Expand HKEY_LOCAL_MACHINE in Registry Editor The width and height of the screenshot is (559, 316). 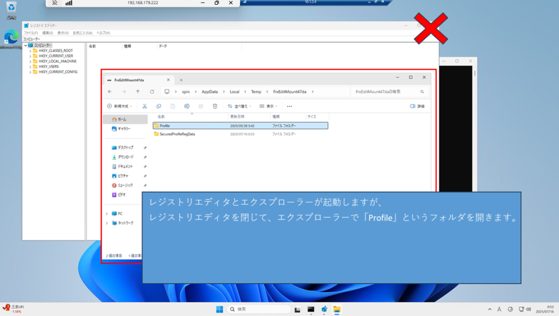[x=31, y=61]
